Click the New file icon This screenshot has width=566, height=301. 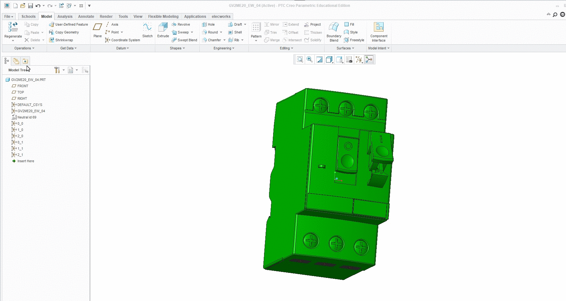15,6
